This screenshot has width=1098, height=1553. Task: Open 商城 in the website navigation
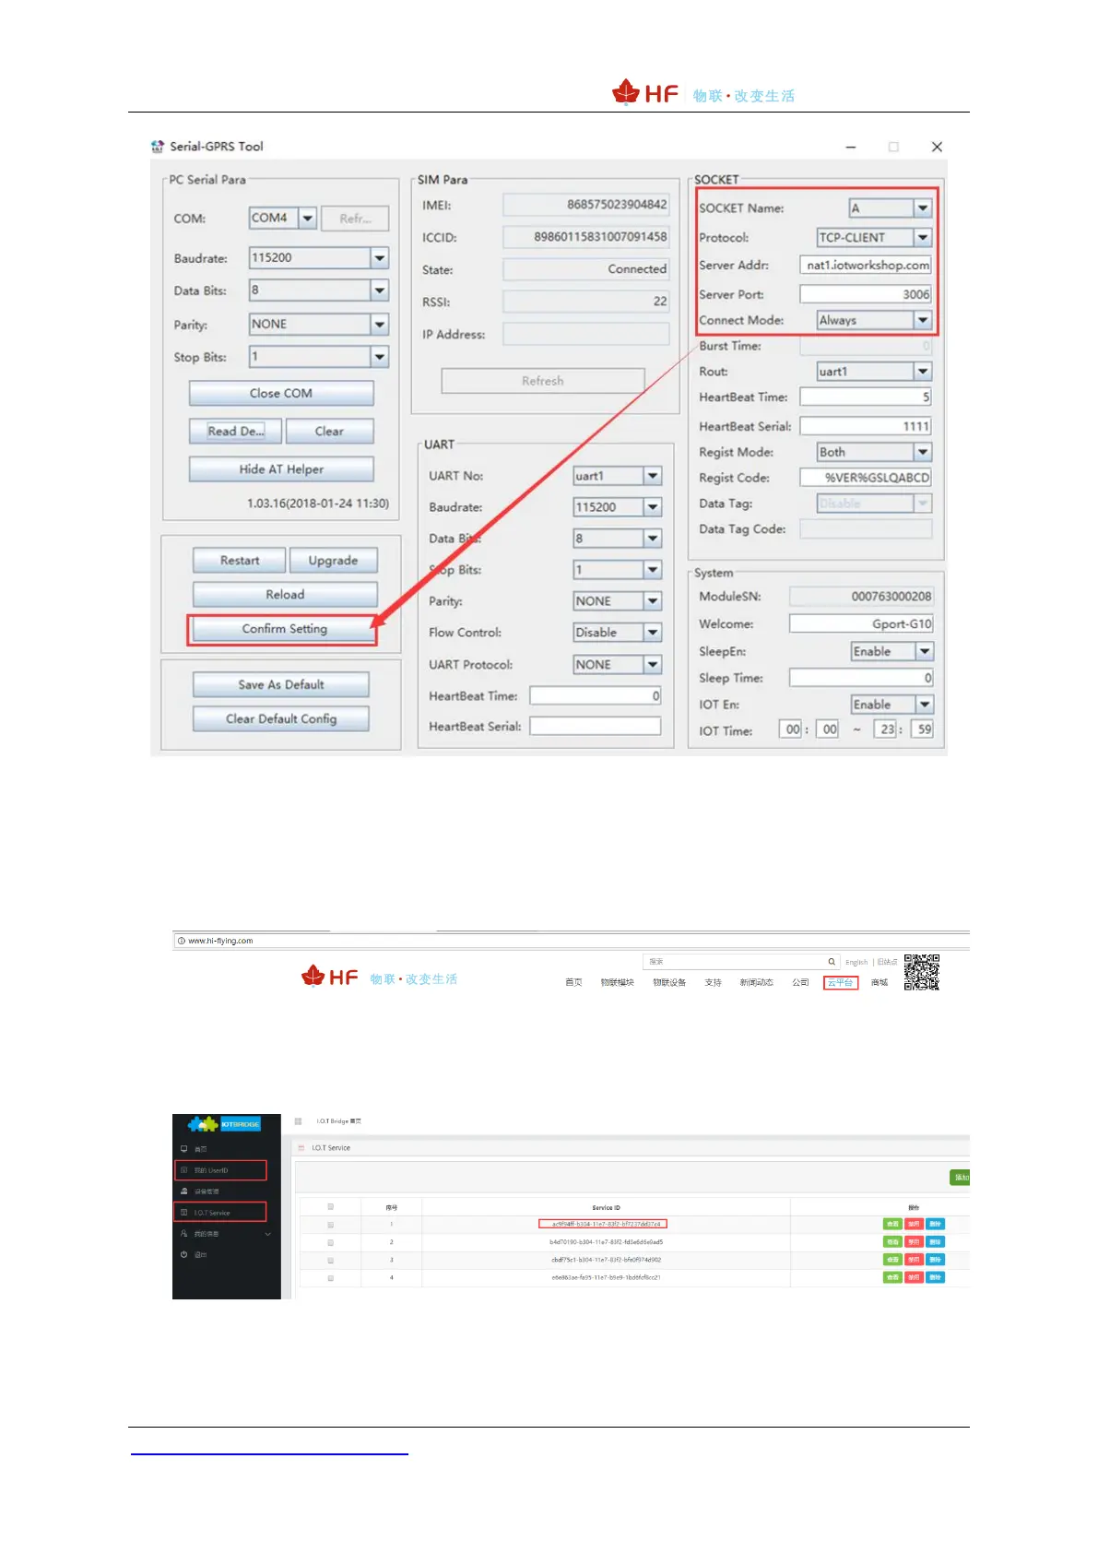880,982
